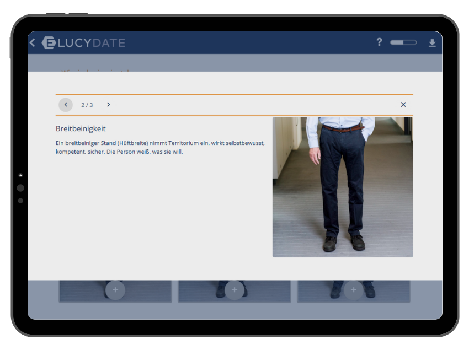Click the progress bar in the header
Viewport: 469px width, 350px height.
pos(403,42)
